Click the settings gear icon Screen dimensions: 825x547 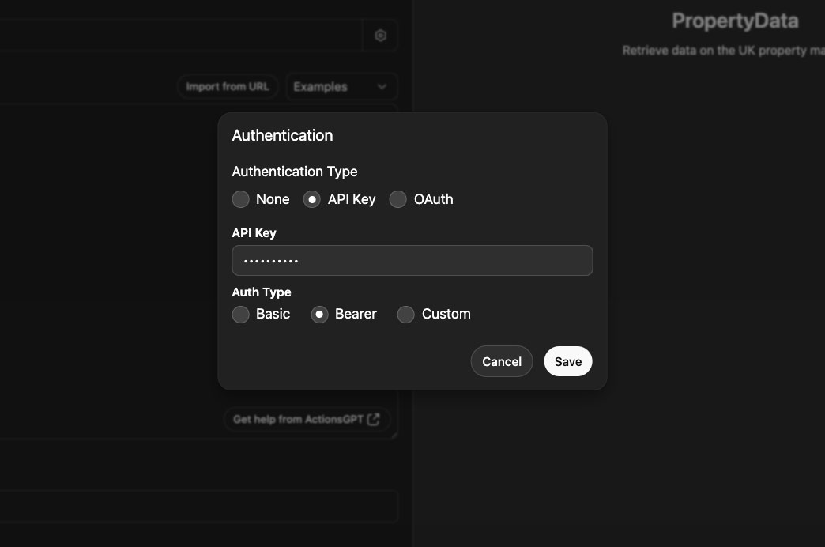coord(380,35)
